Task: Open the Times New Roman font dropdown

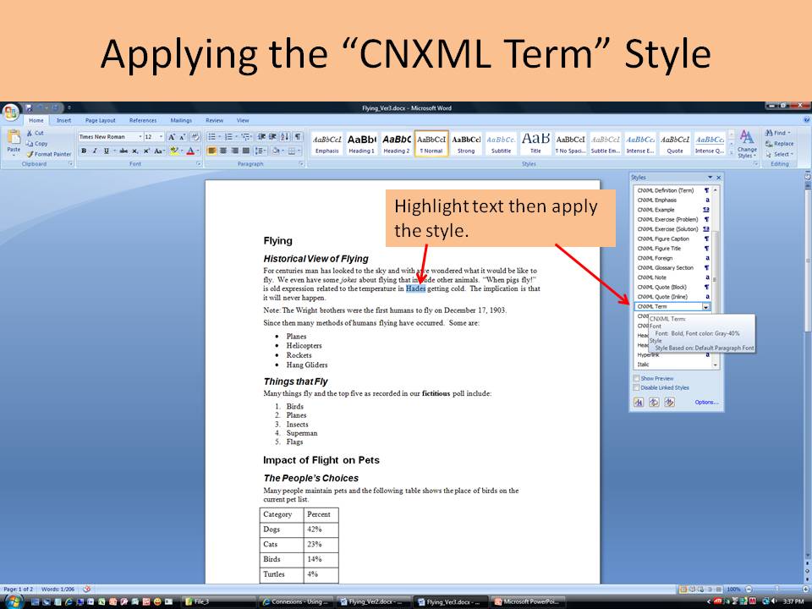Action: tap(140, 137)
